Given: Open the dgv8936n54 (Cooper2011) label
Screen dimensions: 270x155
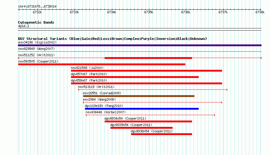Looking at the screenshot, I should 152,131.
